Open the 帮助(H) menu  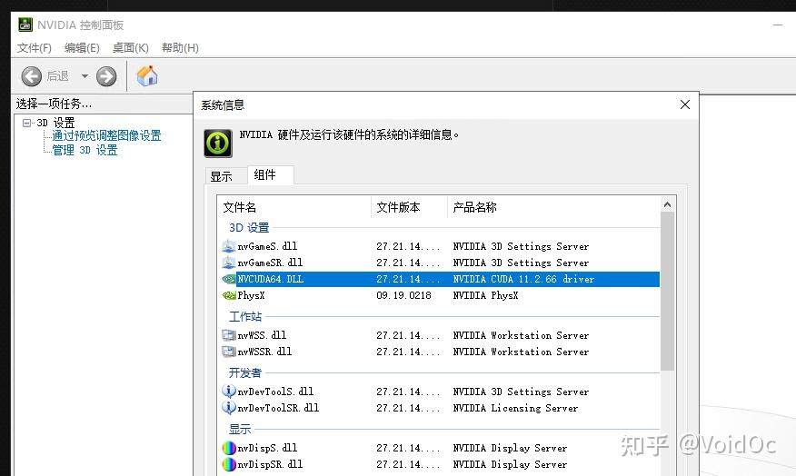click(x=180, y=48)
